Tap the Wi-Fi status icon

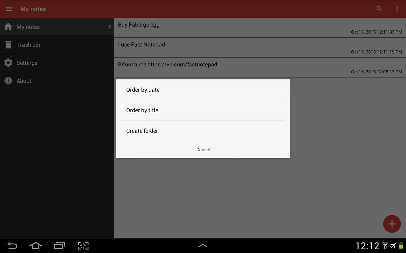[385, 246]
